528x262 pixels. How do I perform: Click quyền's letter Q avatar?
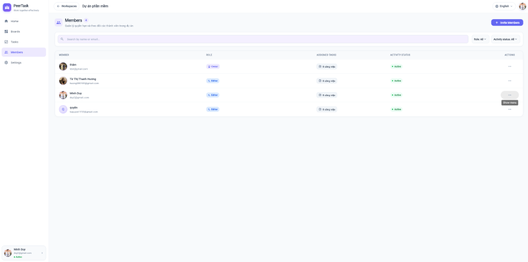coord(63,109)
